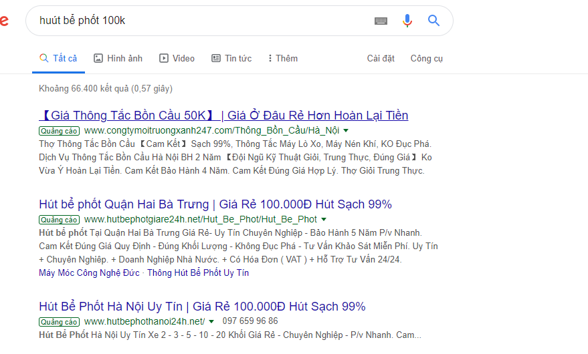Open Hút bể phốt Quận Hai Bà Trưng result
This screenshot has height=354, width=588.
[x=215, y=204]
